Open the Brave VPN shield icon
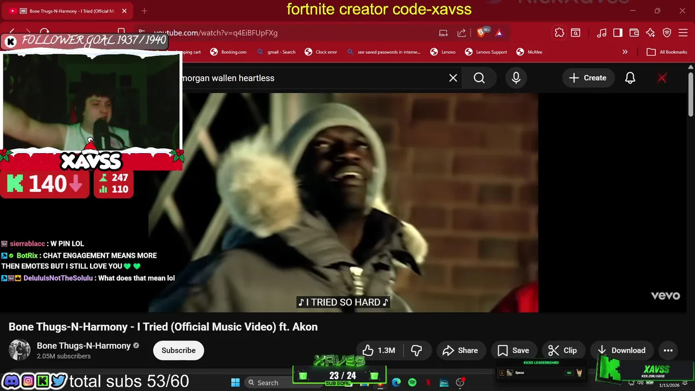This screenshot has height=391, width=695. (x=667, y=33)
